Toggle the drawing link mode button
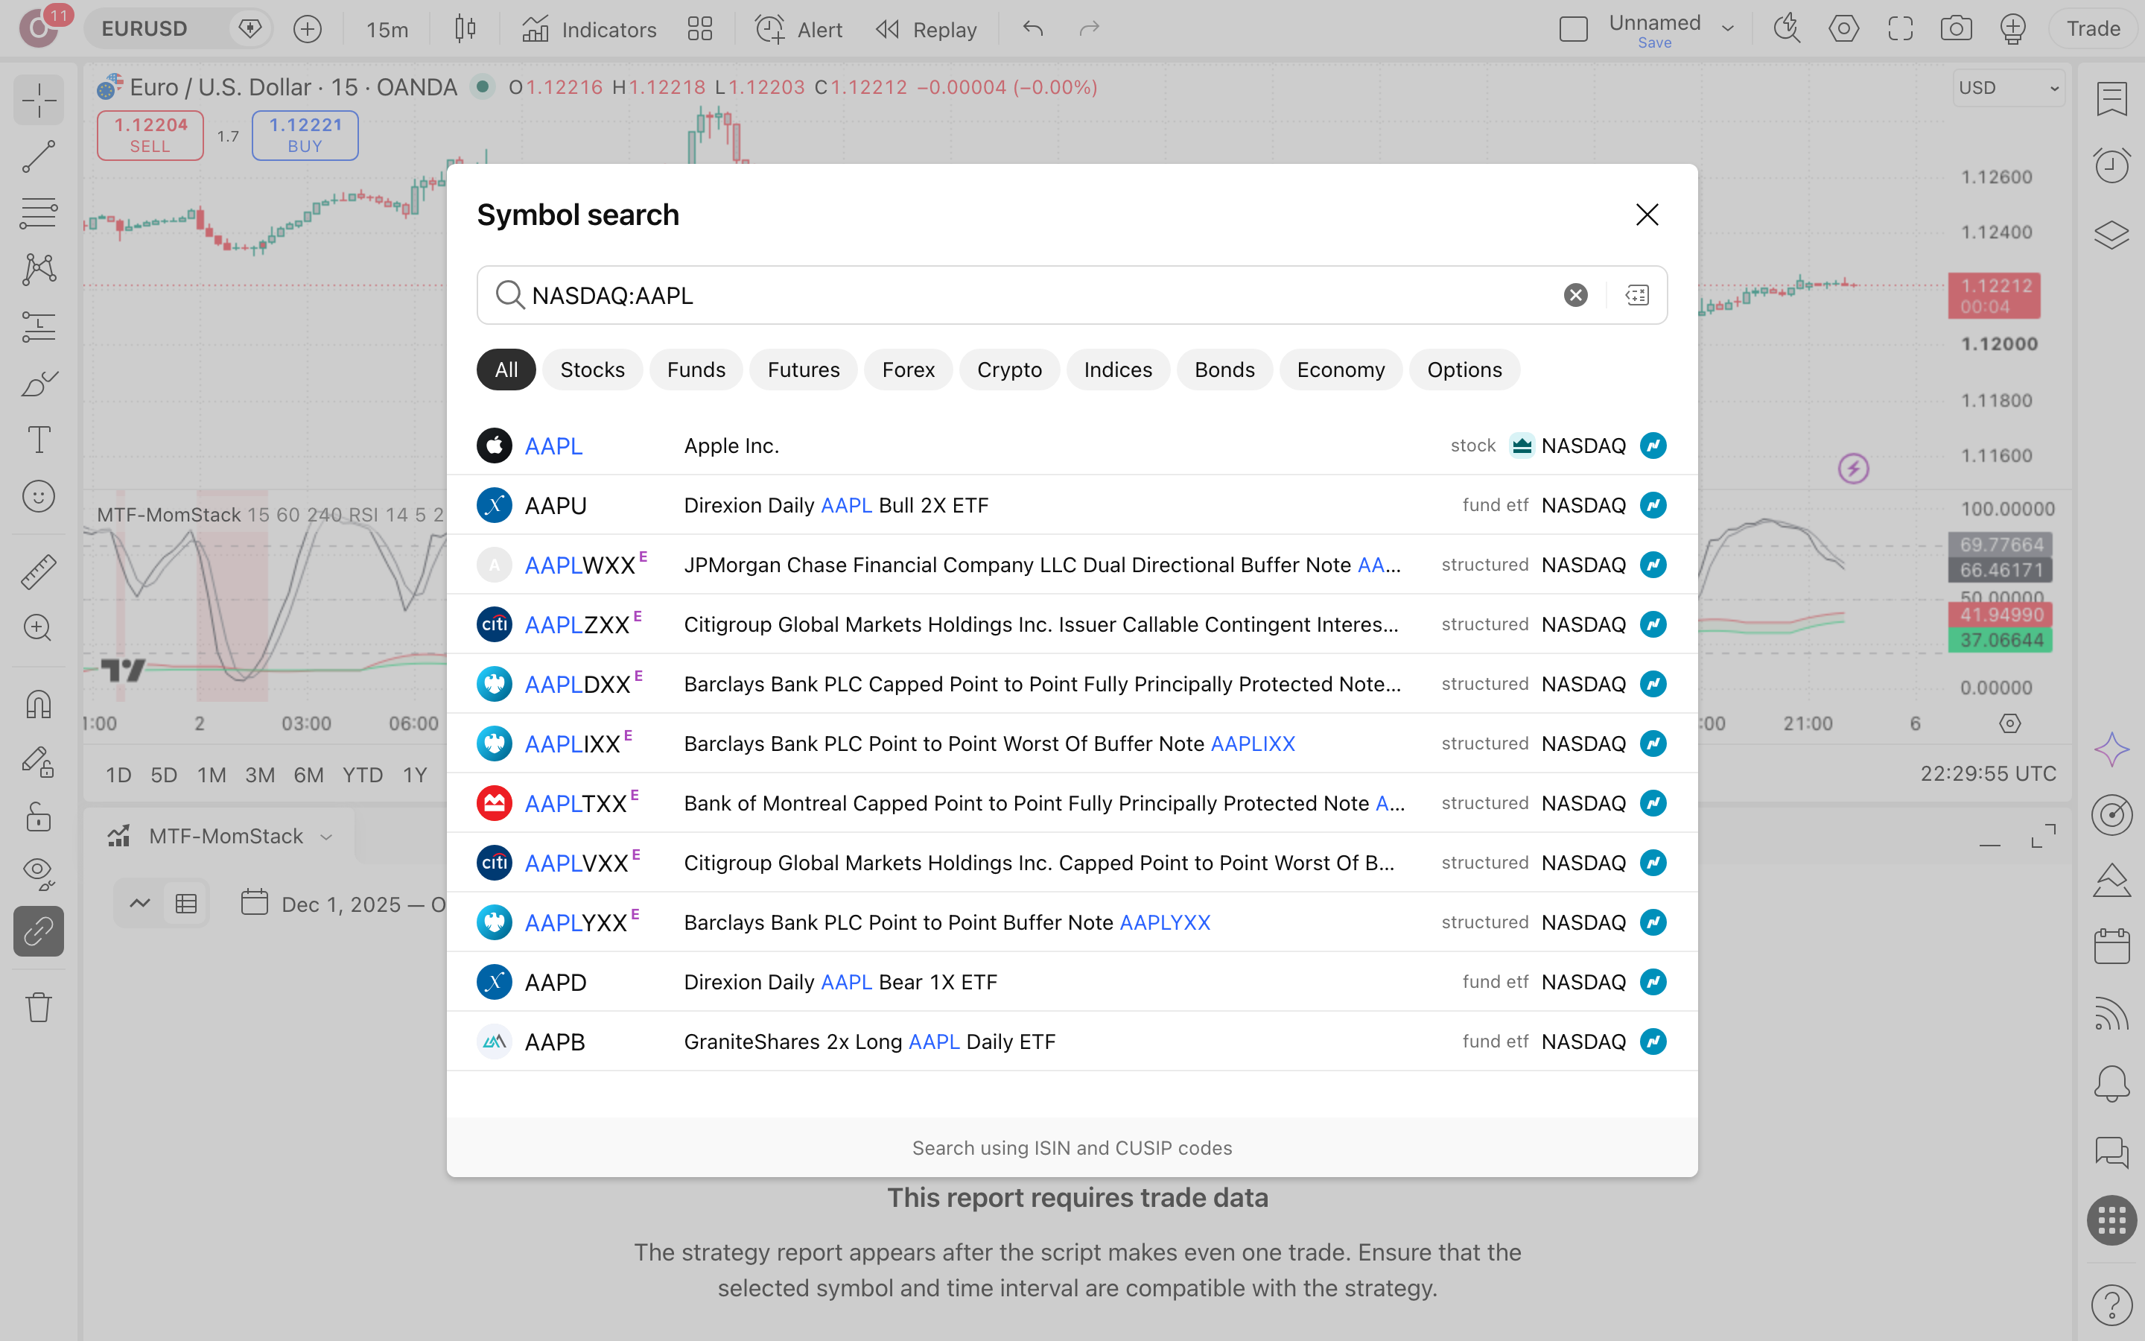The image size is (2145, 1341). click(x=39, y=931)
